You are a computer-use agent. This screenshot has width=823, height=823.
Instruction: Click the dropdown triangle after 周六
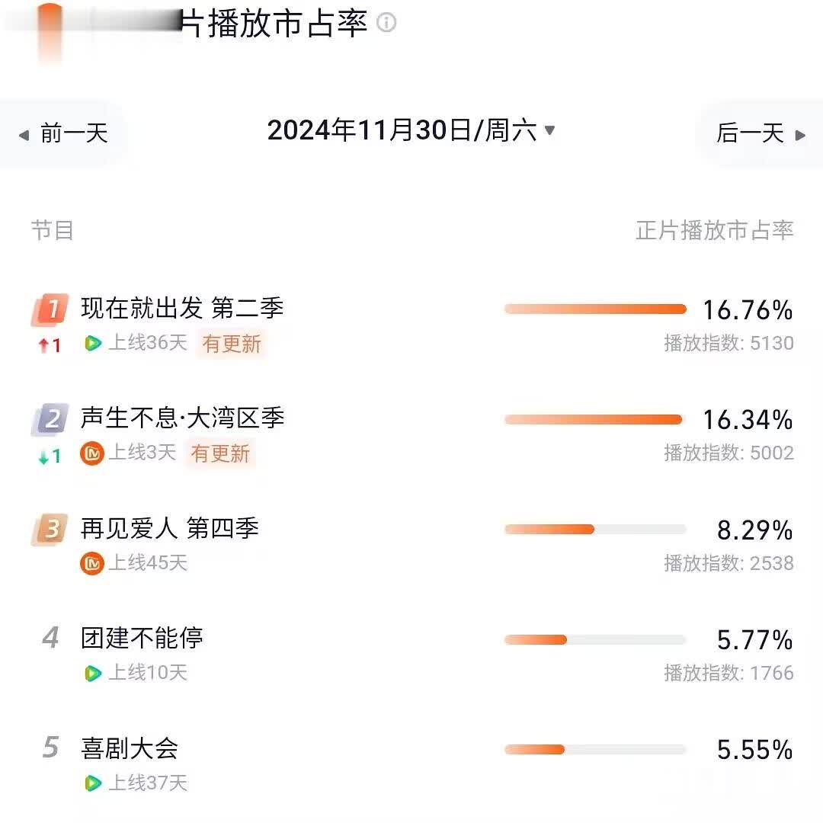tap(549, 130)
